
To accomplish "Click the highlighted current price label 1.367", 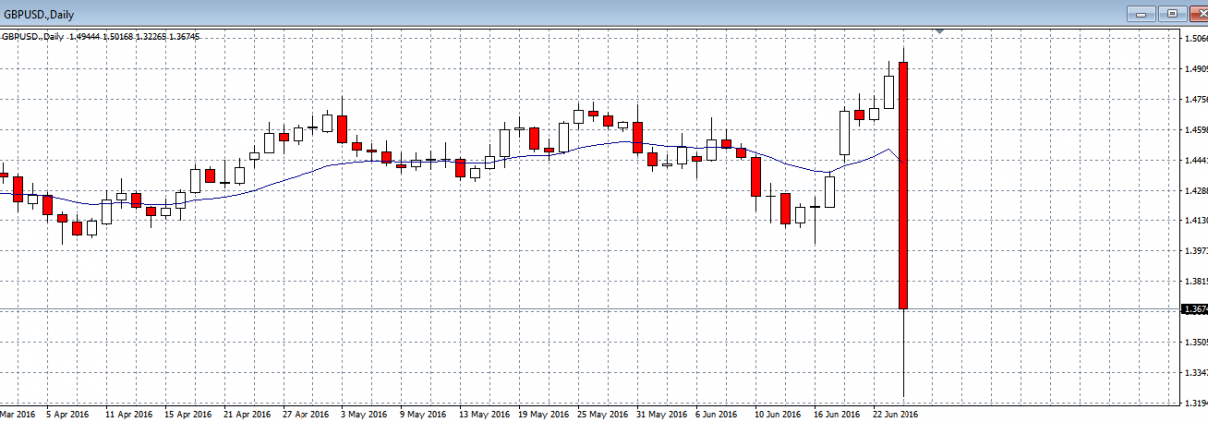I will pyautogui.click(x=1193, y=309).
